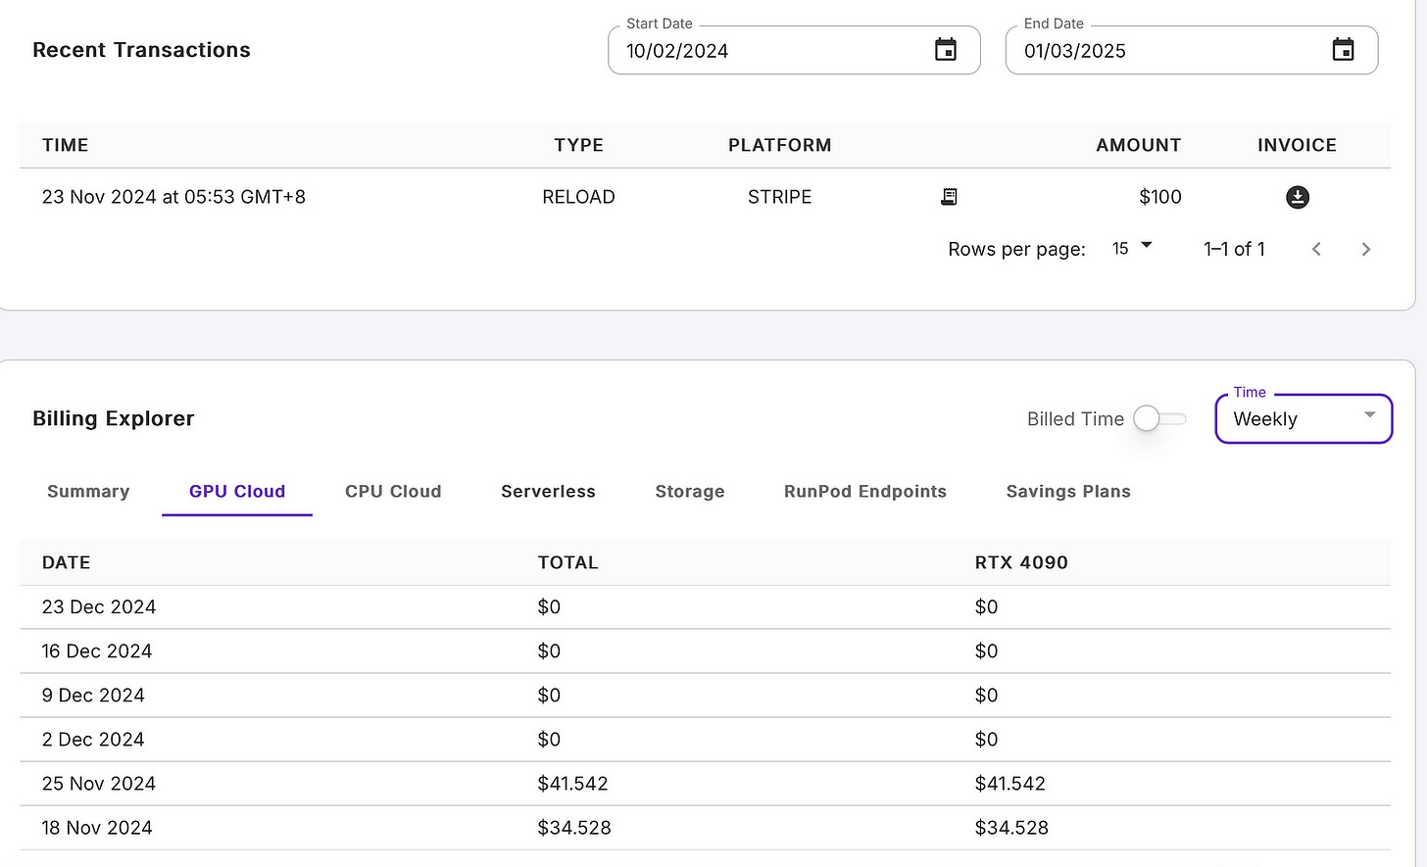The image size is (1427, 867).
Task: Click the $41.542 value in TOTAL column
Action: pos(572,784)
